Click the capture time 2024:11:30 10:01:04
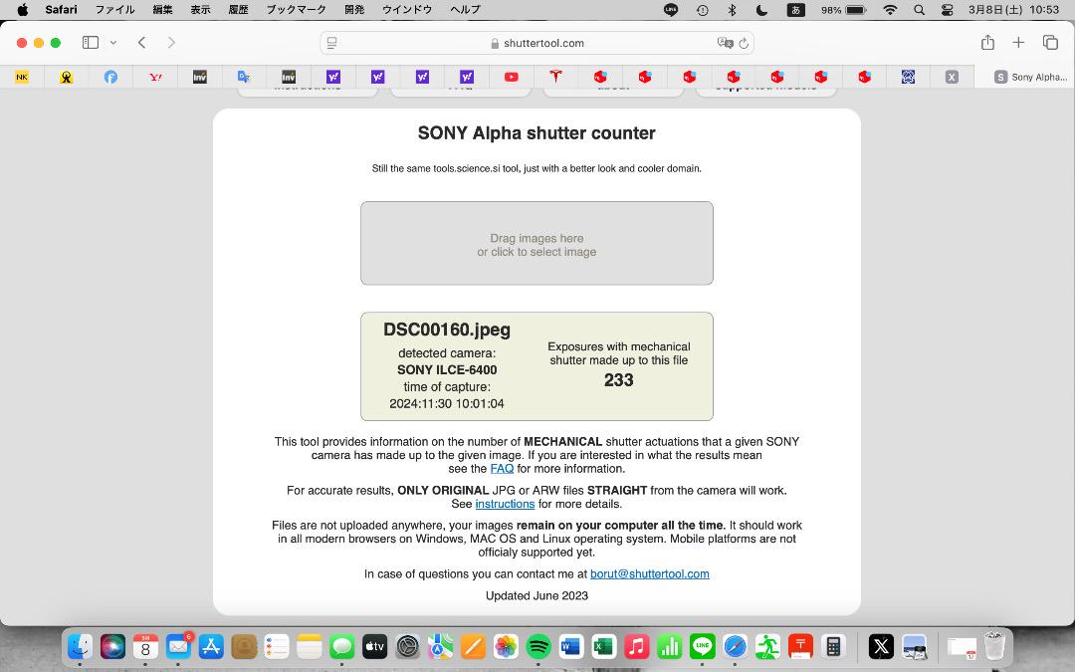This screenshot has height=672, width=1075. click(447, 404)
